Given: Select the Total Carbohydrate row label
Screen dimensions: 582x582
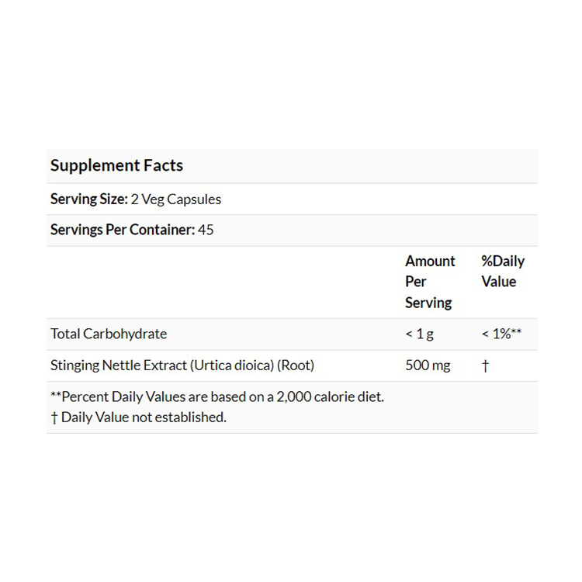Looking at the screenshot, I should 109,334.
